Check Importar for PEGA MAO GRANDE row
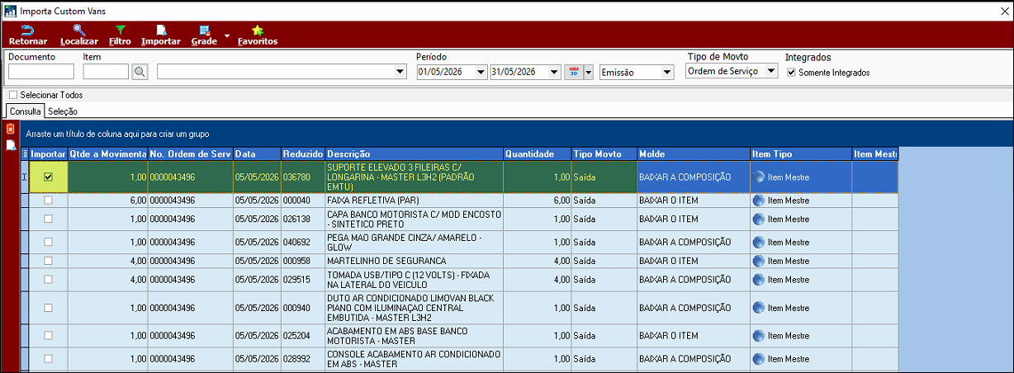Image resolution: width=1014 pixels, height=373 pixels. point(48,243)
